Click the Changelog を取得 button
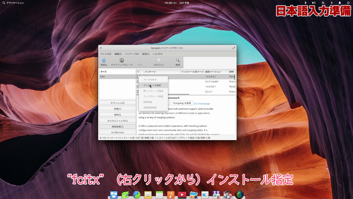Viewport: 353px width, 199px height. [x=182, y=103]
